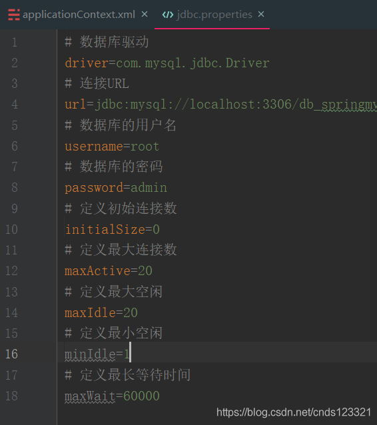Click the password=admin line
Viewport: 377px width, 425px height.
click(x=116, y=188)
